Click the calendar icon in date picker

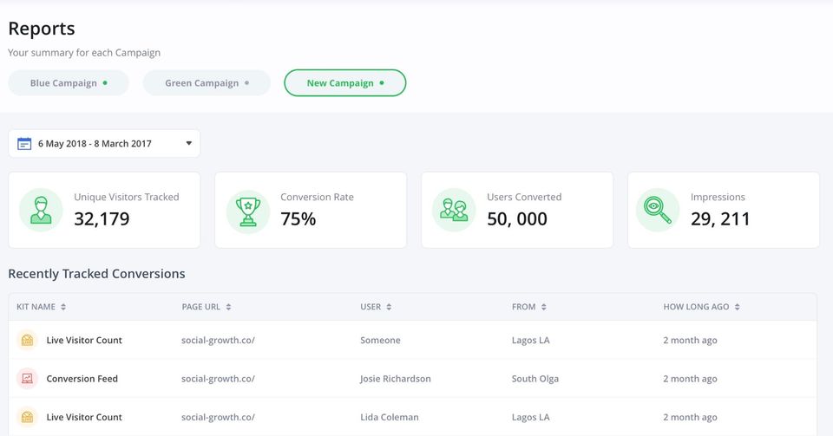point(24,144)
